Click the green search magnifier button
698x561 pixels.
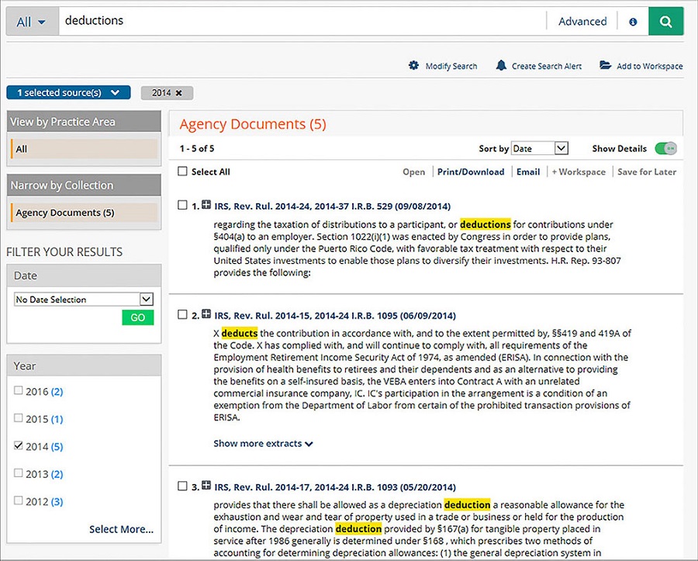pyautogui.click(x=665, y=22)
